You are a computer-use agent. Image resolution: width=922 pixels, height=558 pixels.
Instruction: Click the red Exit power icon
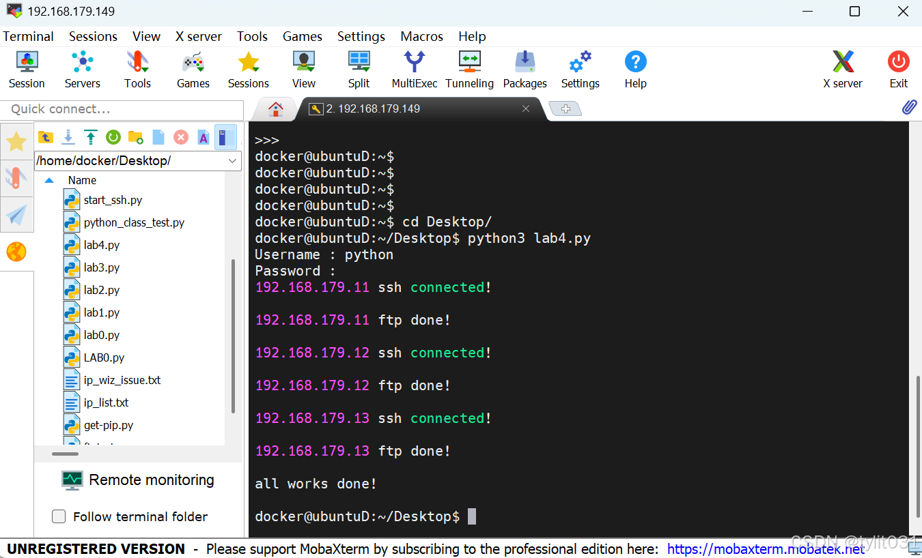pos(899,70)
